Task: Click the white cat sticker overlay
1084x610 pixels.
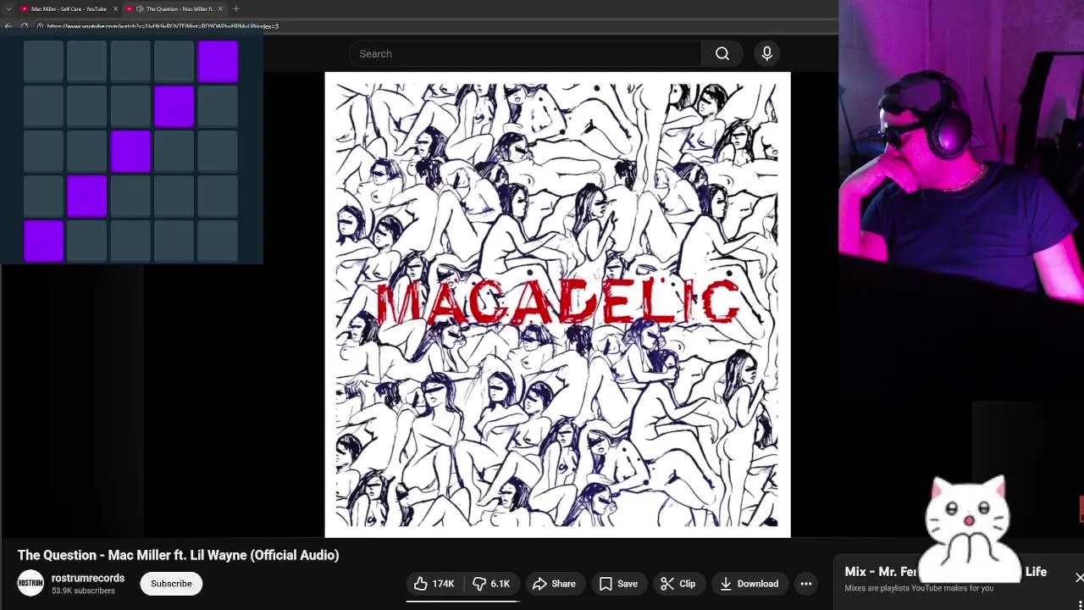Action: pos(969,530)
